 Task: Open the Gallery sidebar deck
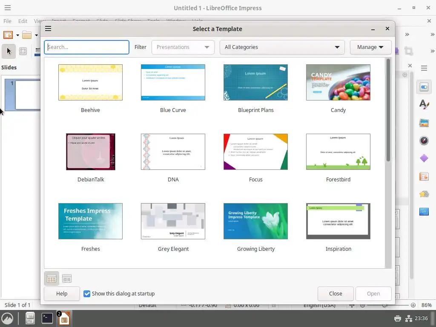[x=424, y=123]
